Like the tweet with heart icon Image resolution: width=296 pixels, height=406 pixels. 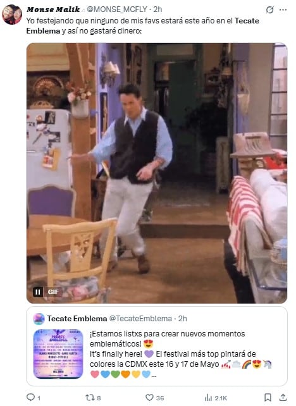click(x=149, y=397)
